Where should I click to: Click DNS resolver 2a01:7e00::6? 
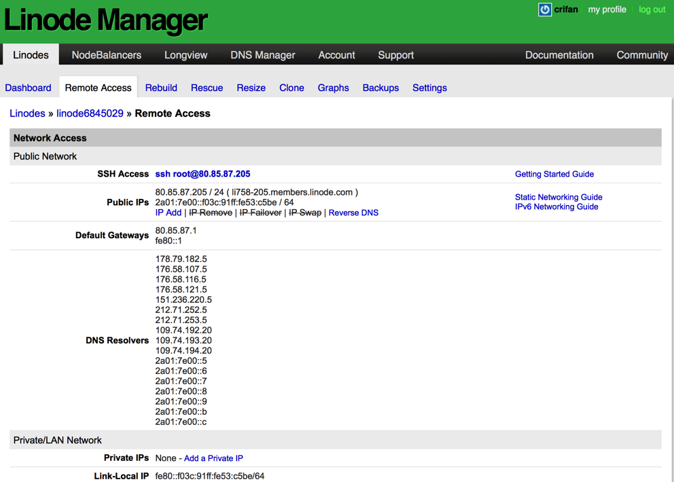tap(181, 371)
